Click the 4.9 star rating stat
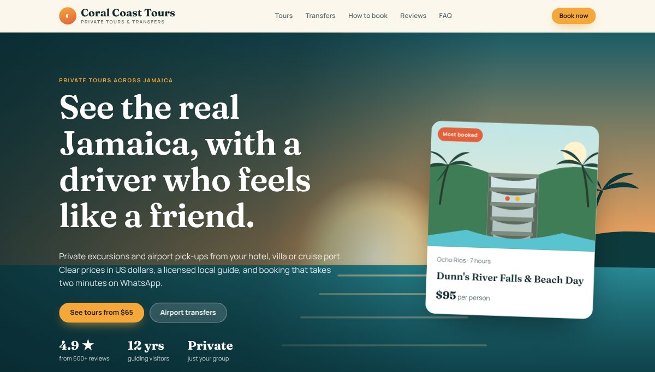The image size is (655, 372). (x=76, y=345)
